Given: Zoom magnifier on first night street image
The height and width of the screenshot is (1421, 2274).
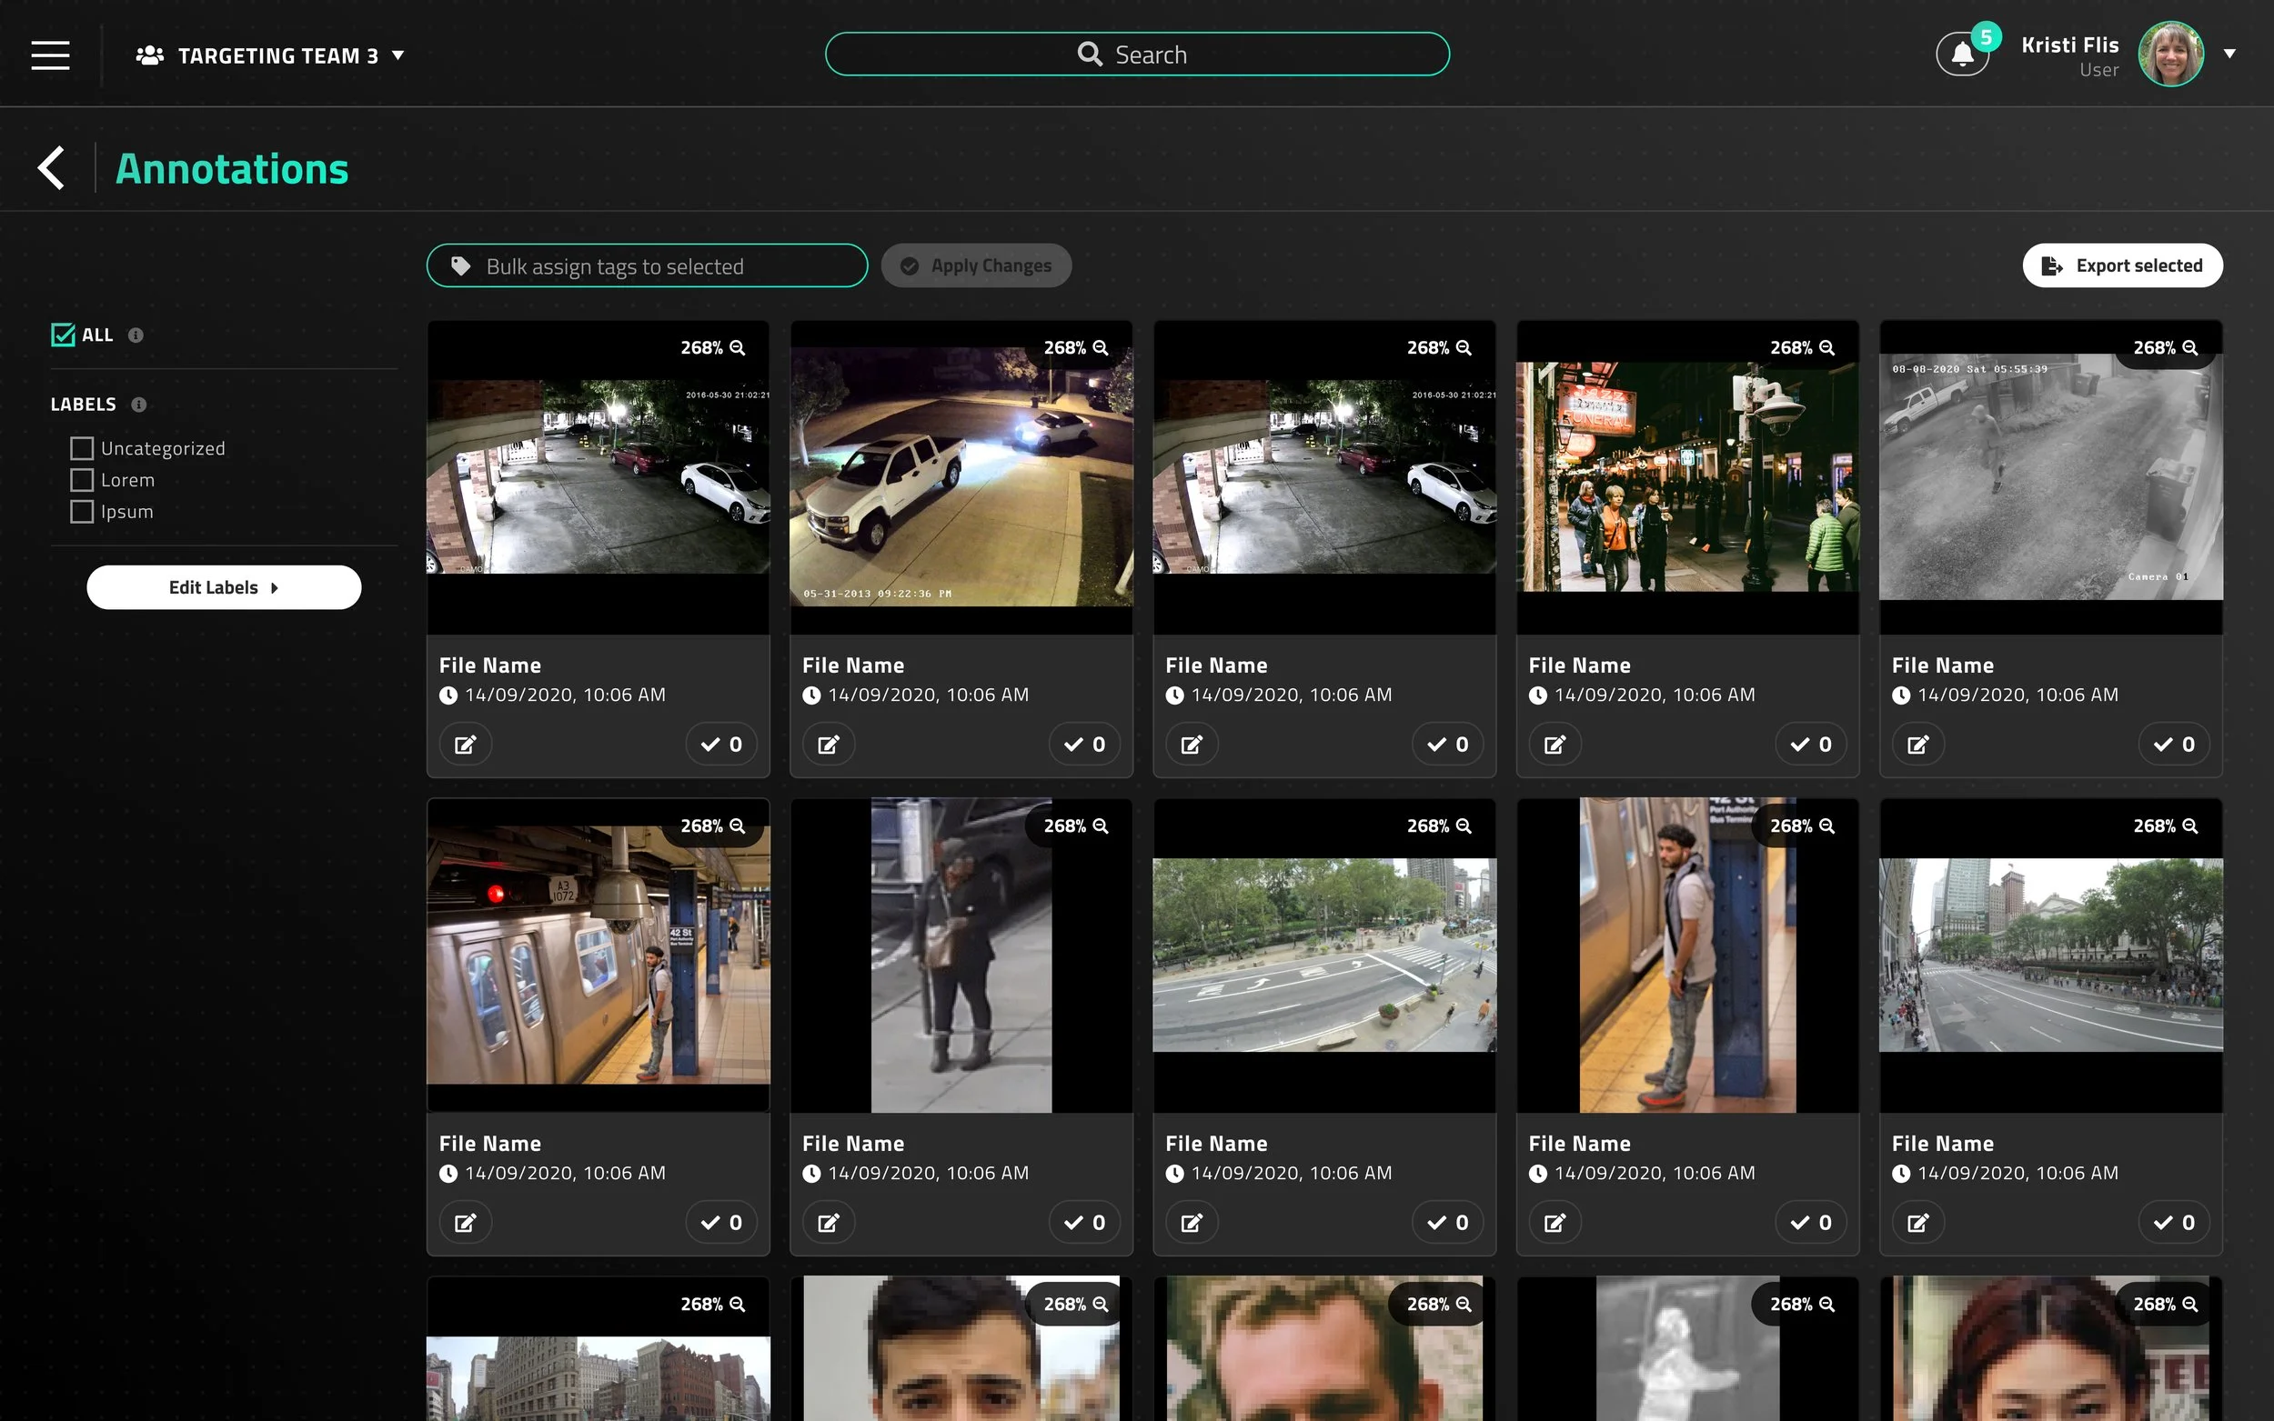Looking at the screenshot, I should (738, 347).
